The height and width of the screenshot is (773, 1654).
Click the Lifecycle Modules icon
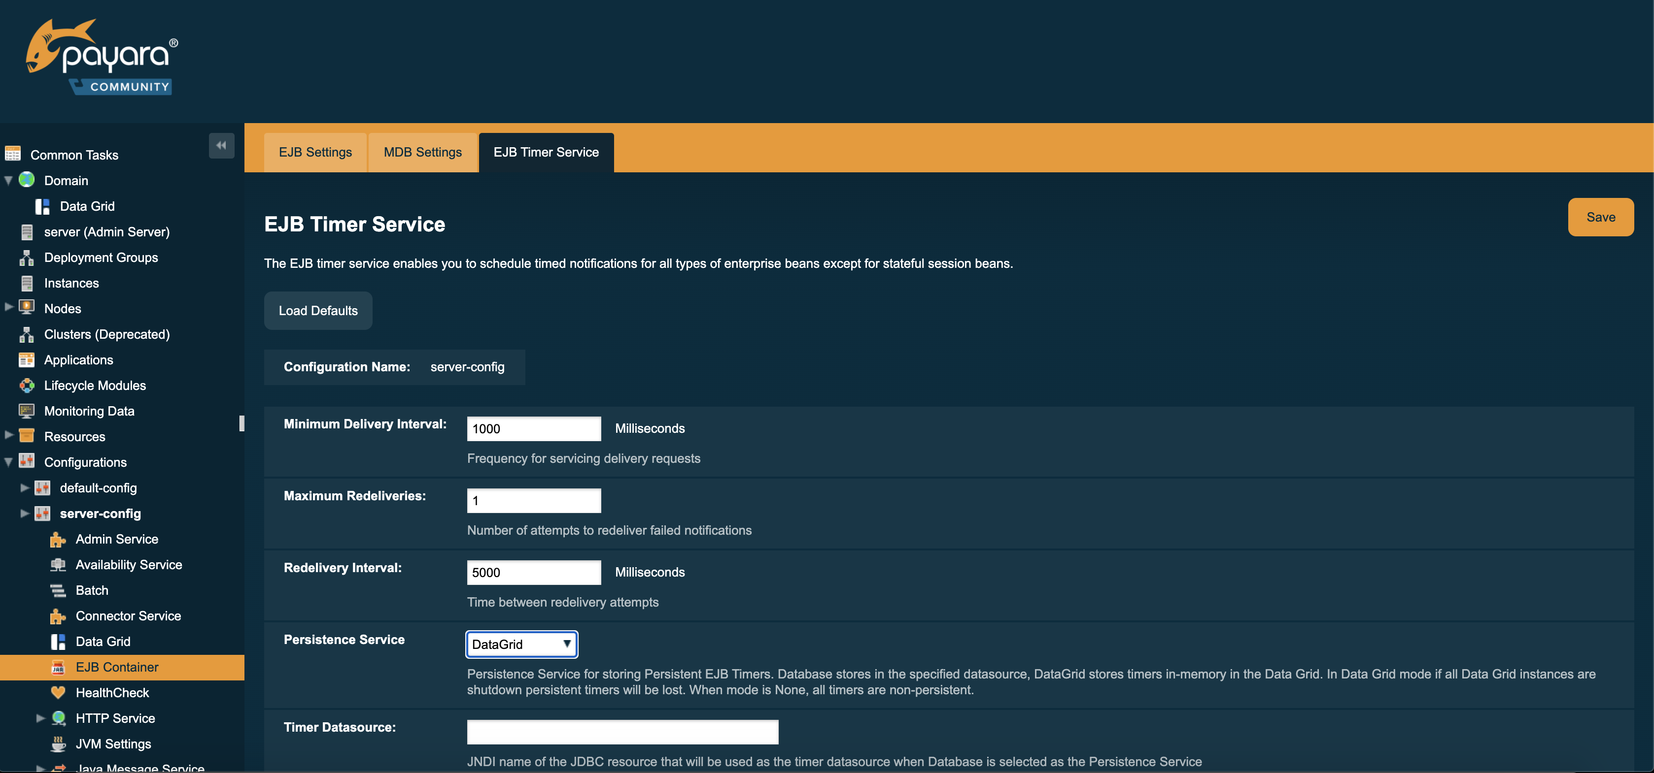click(x=27, y=385)
